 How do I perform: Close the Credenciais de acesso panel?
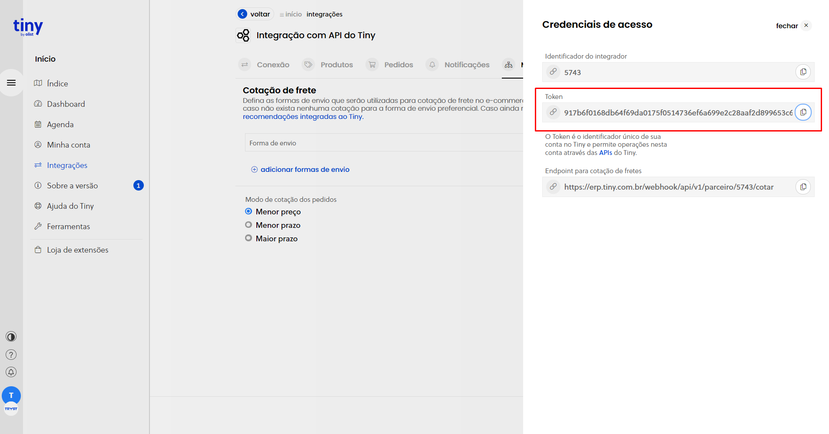coord(793,26)
